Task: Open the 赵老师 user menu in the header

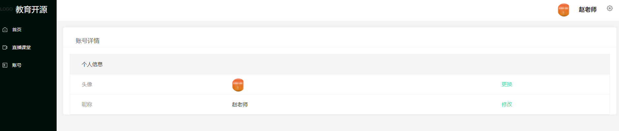Action: coord(588,10)
